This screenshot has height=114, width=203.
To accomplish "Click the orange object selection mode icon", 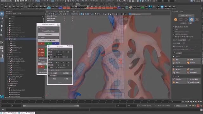I will (175, 20).
